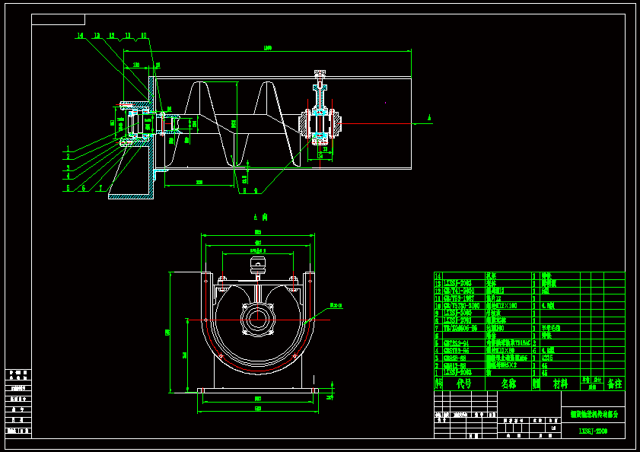Select the Q235 material cell in row 3
640x452 pixels.
(x=547, y=358)
